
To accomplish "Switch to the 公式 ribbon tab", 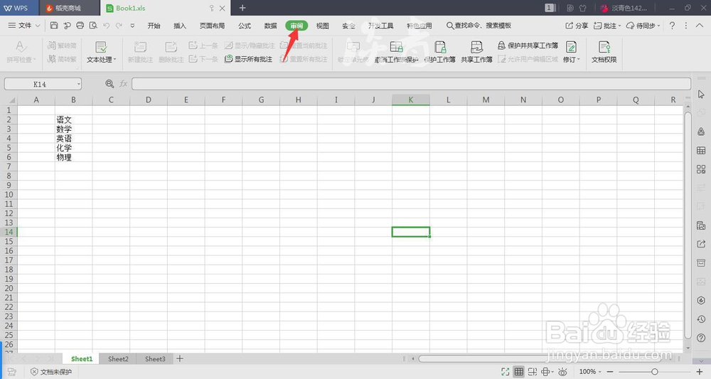I will [245, 26].
